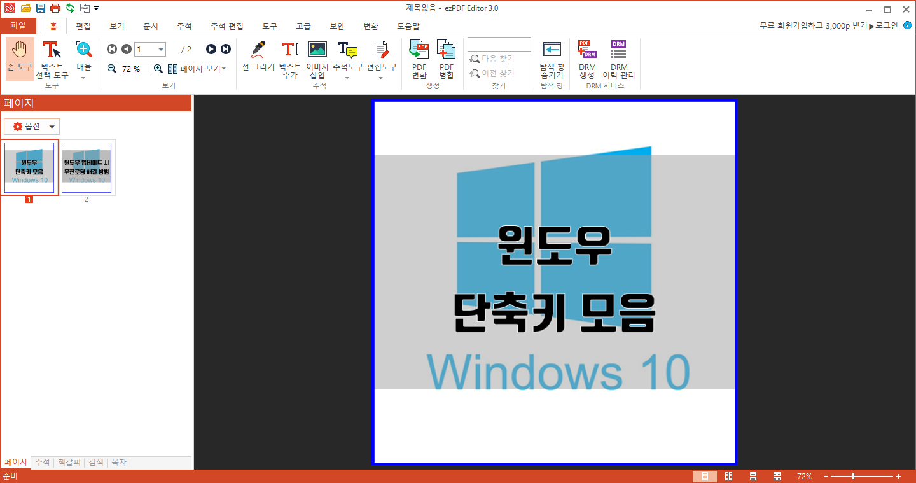Click the minus button of status bar zoom slider
The width and height of the screenshot is (916, 483).
coord(826,477)
